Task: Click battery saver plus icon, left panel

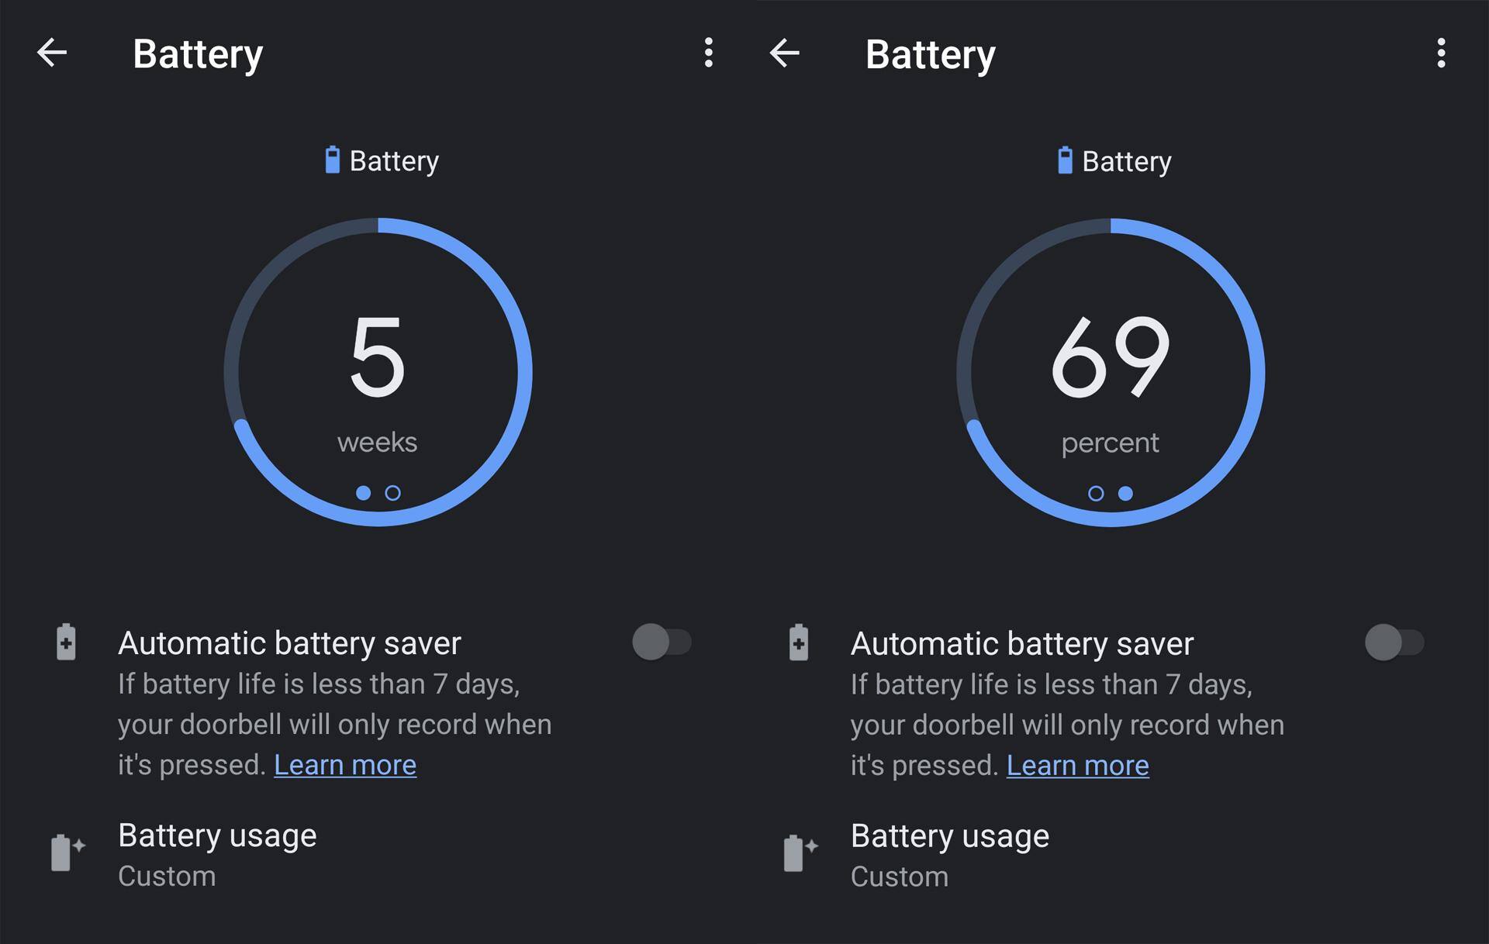Action: point(66,642)
